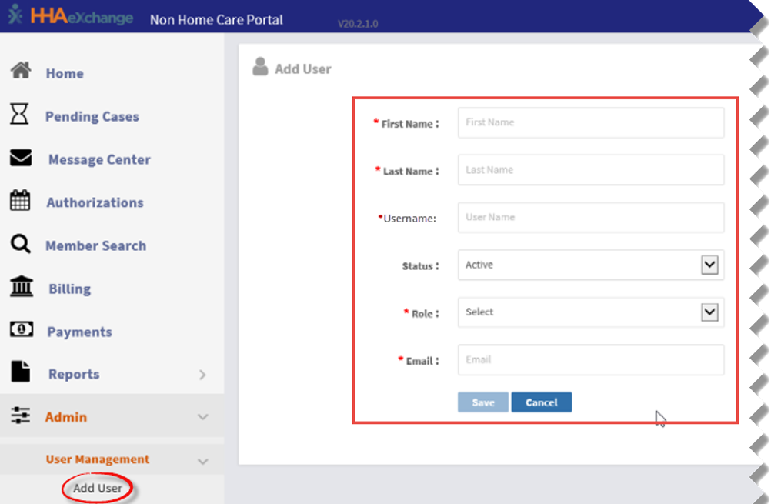Click the Authorizations calendar icon

click(x=20, y=201)
